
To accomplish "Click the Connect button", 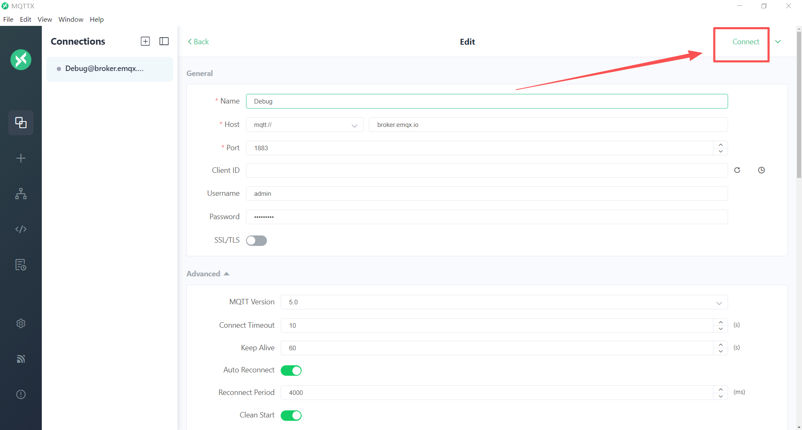I will click(x=746, y=42).
